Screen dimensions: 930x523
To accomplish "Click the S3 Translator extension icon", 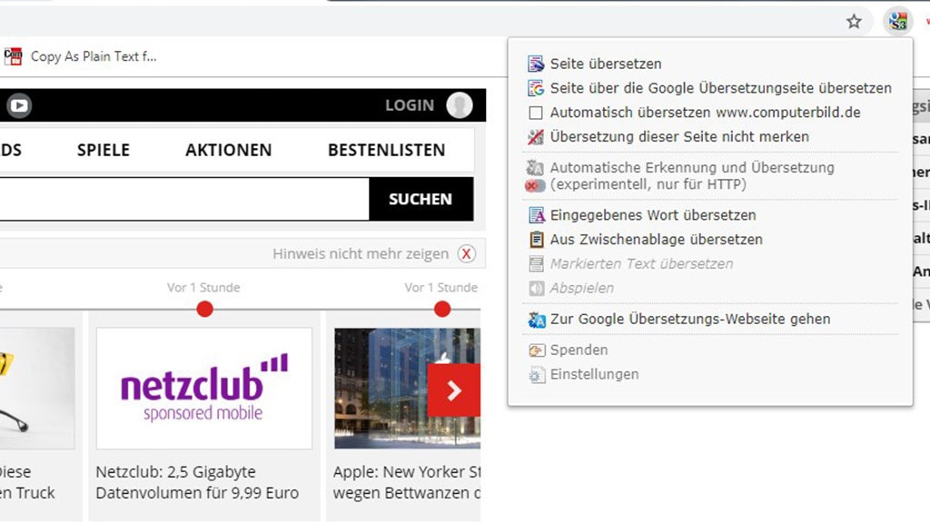I will (897, 21).
